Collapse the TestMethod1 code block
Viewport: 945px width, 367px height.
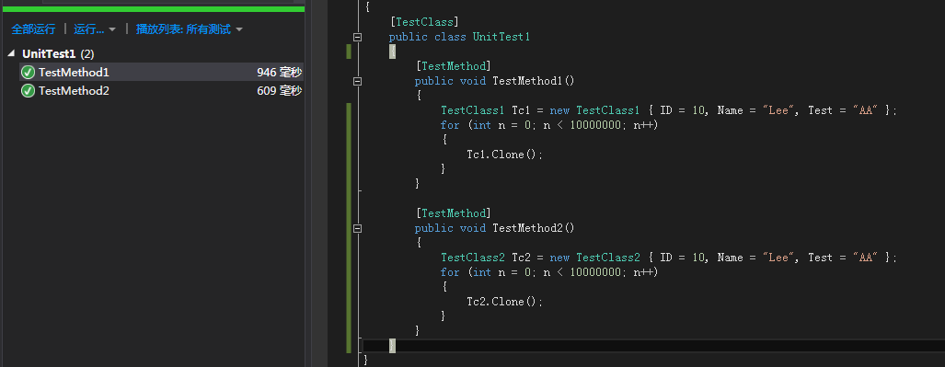(357, 81)
